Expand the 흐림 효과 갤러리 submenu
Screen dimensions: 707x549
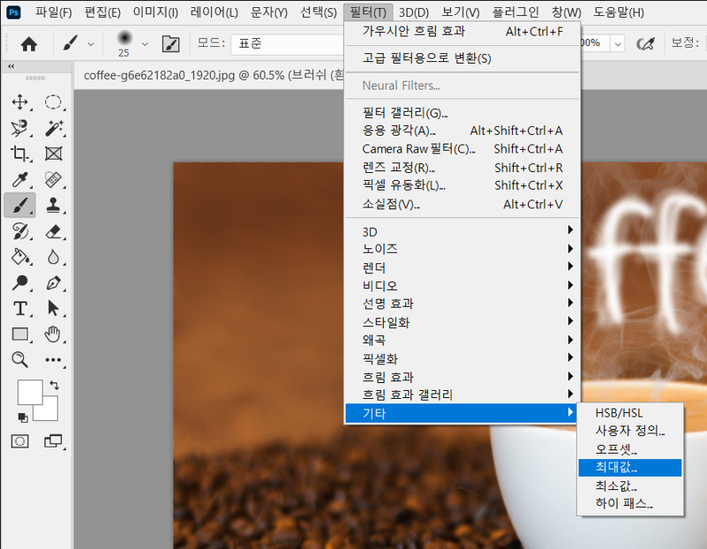click(463, 395)
